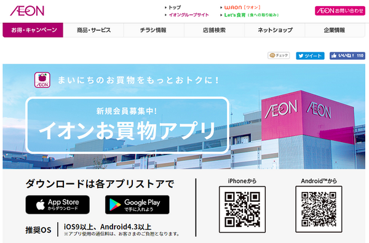
Task: Open the Google Play download badge
Action: point(137,205)
